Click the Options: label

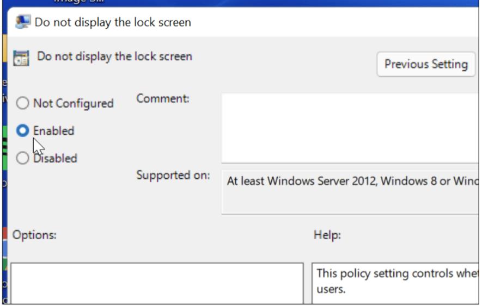point(34,235)
